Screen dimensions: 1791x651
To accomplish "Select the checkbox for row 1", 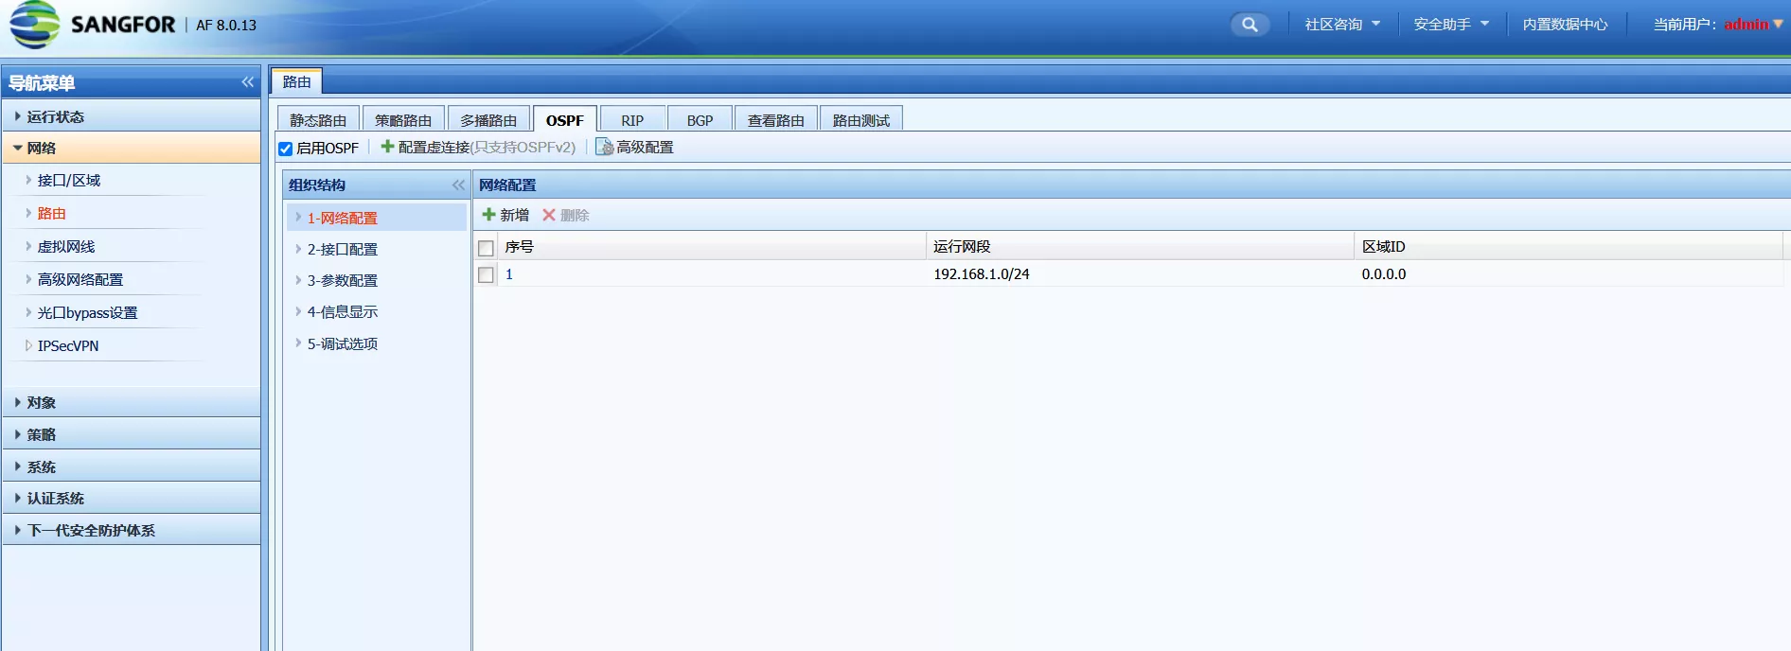I will pyautogui.click(x=486, y=274).
